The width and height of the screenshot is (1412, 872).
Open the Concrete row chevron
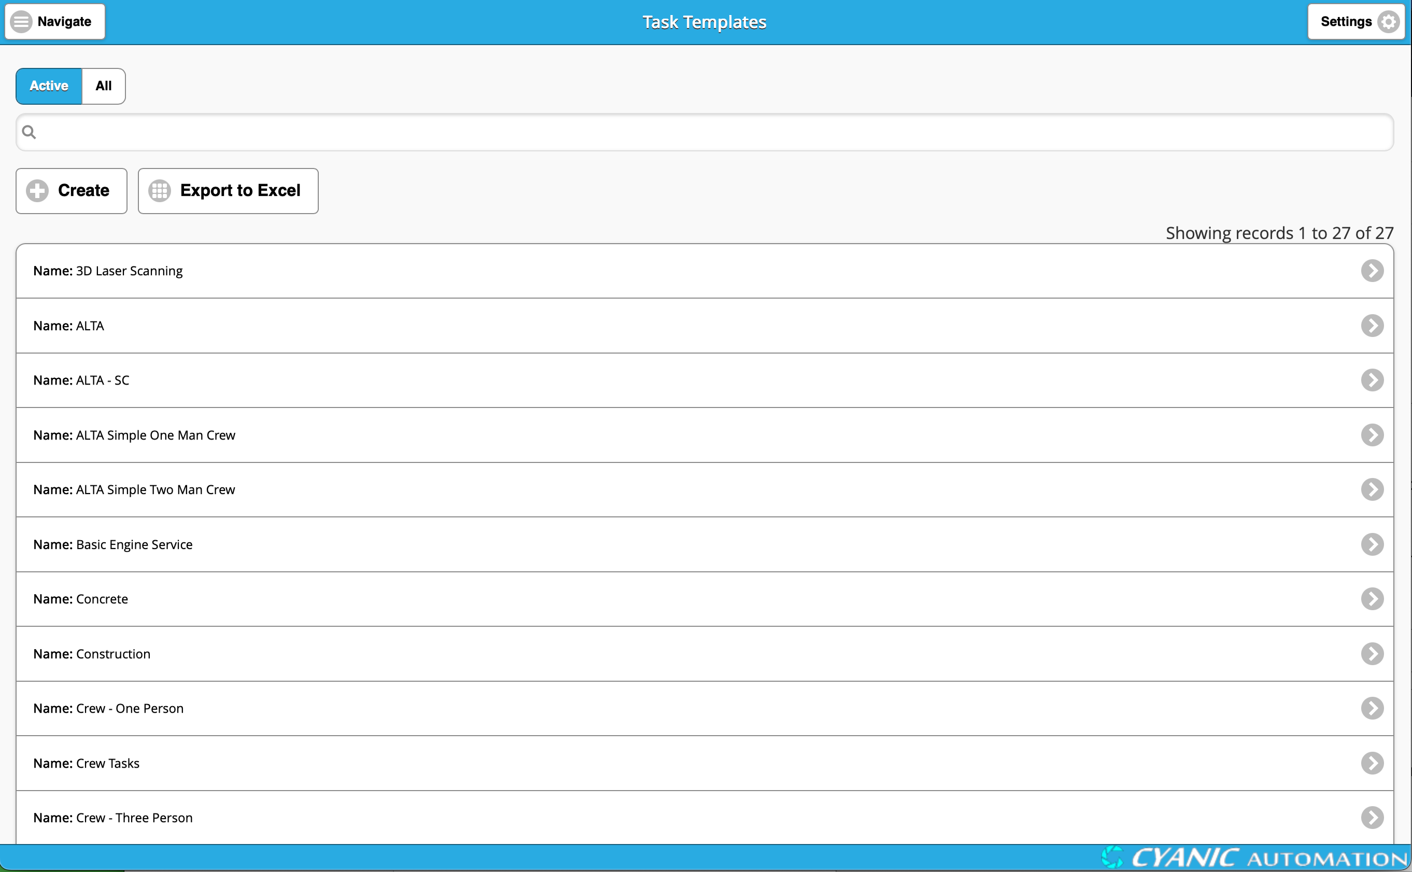(x=1372, y=599)
